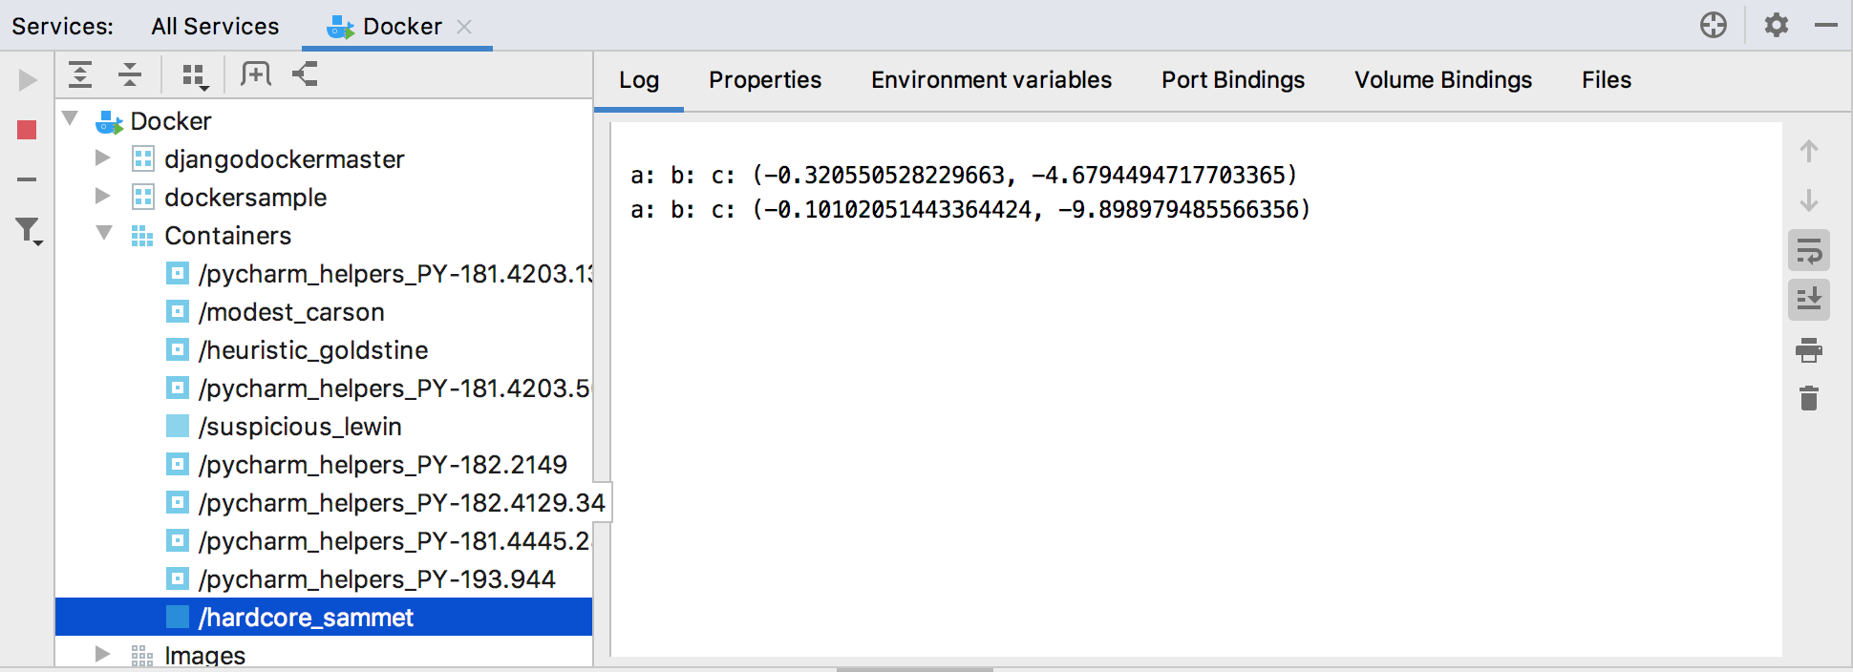The image size is (1853, 672).
Task: Click the scroll down arrow in log
Action: click(1809, 200)
